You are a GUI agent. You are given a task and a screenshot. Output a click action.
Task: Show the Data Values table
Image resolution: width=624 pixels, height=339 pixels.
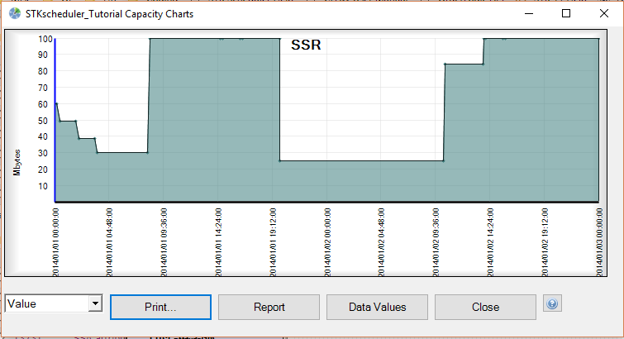pyautogui.click(x=377, y=307)
